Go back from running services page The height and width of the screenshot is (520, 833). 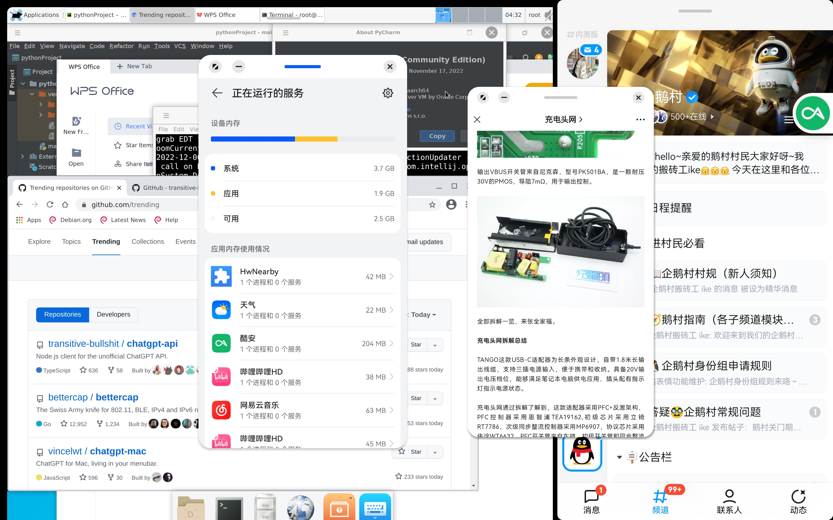coord(217,93)
